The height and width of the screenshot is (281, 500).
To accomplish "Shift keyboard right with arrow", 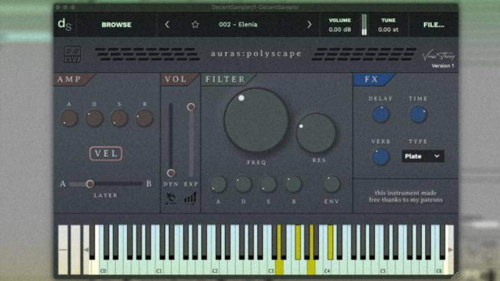I will 450,250.
